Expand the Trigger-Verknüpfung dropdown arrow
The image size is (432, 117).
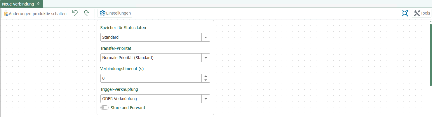(206, 99)
